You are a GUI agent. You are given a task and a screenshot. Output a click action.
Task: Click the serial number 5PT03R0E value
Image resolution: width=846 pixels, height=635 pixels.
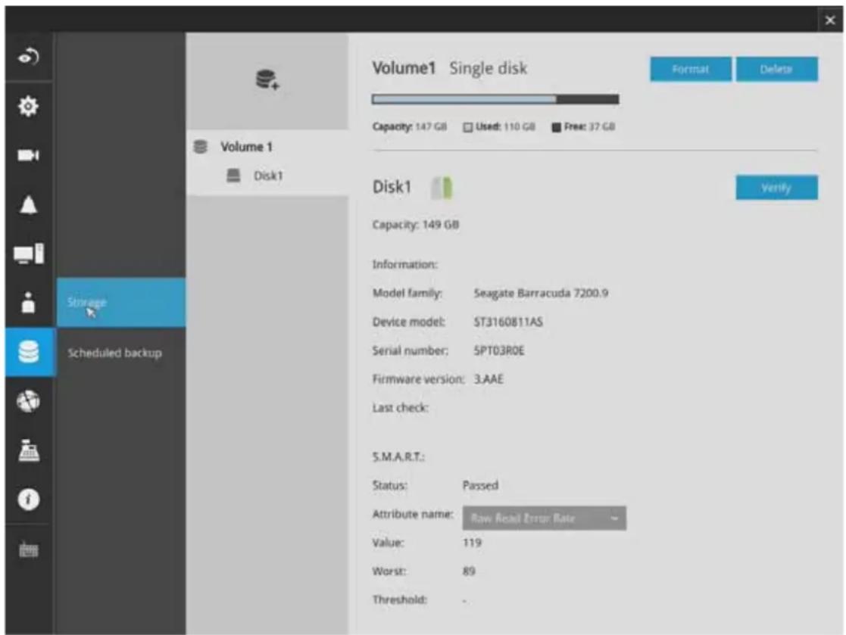click(499, 351)
